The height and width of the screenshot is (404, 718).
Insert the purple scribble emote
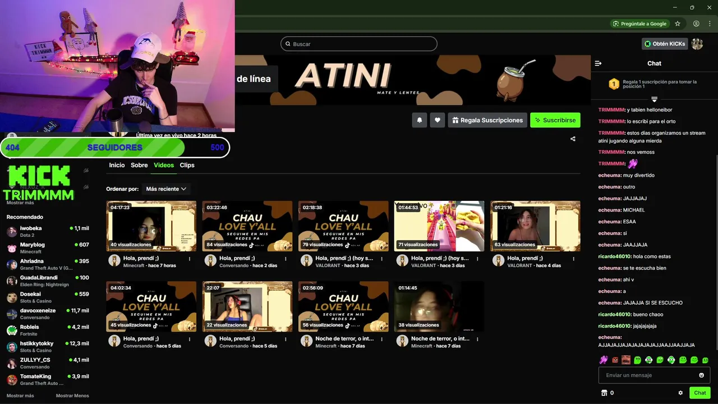604,360
